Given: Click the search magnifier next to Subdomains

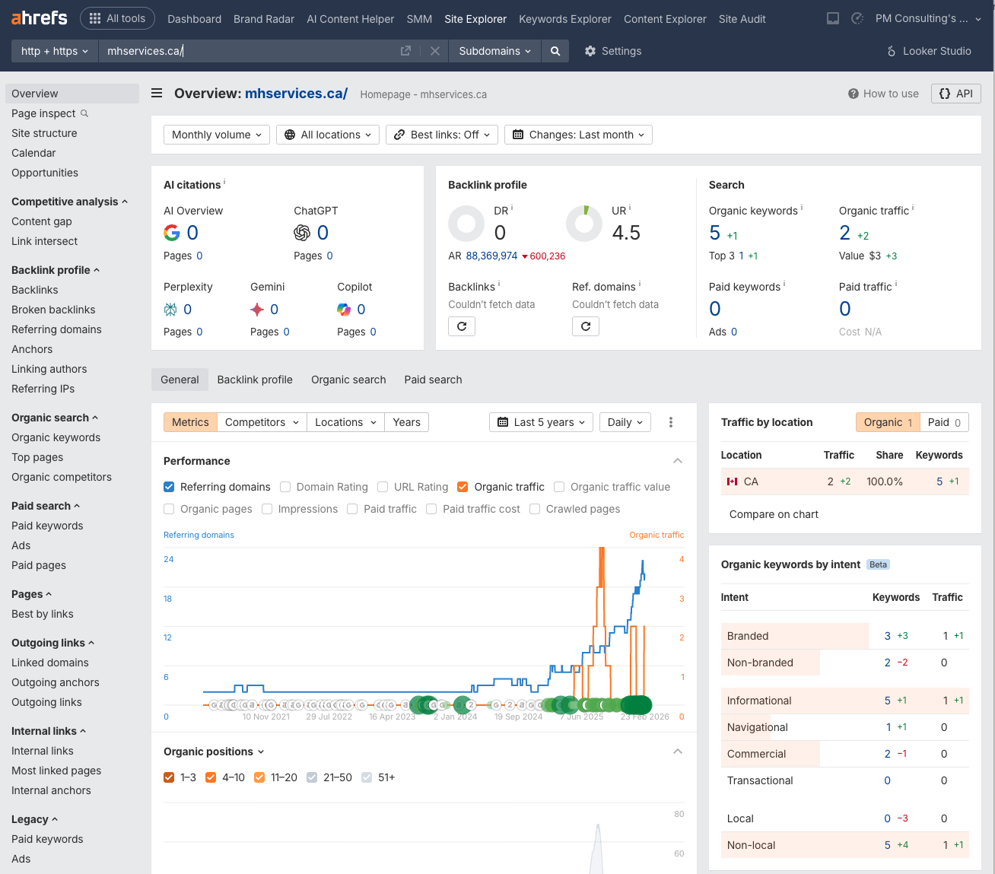Looking at the screenshot, I should click(x=555, y=51).
